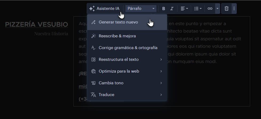Expand the arrow next to the link icon
The height and width of the screenshot is (119, 261).
[x=217, y=9]
